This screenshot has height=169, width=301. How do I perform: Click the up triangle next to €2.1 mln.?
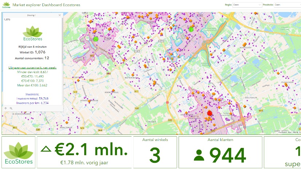pos(46,148)
